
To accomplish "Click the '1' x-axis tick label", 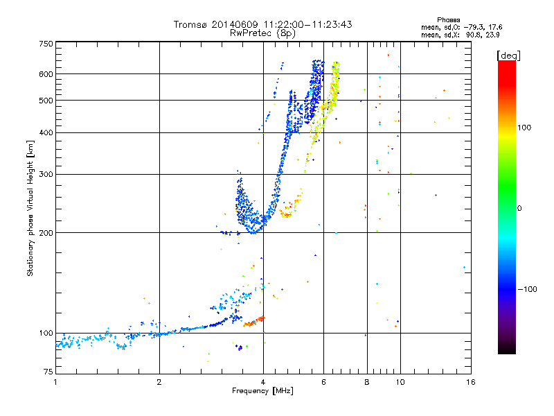I will pyautogui.click(x=55, y=382).
